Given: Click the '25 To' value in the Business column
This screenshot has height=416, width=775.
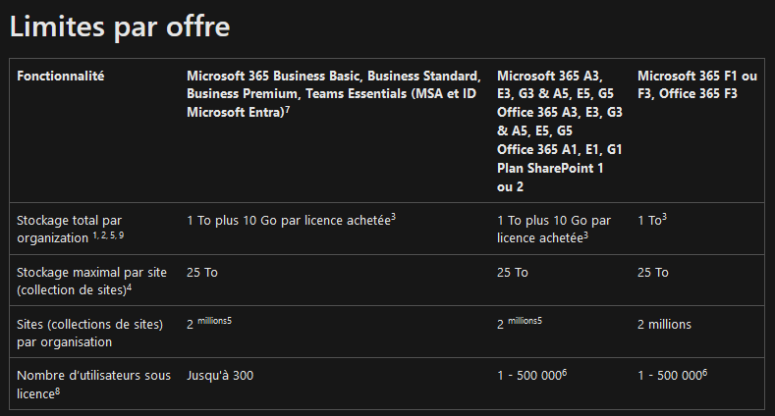Looking at the screenshot, I should coord(202,273).
